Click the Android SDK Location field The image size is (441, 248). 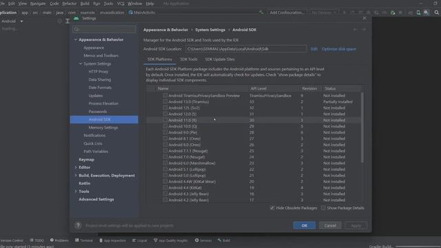pos(245,49)
